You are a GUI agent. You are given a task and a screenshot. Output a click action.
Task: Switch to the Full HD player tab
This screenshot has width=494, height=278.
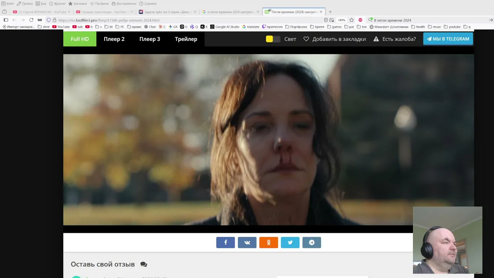pyautogui.click(x=80, y=39)
